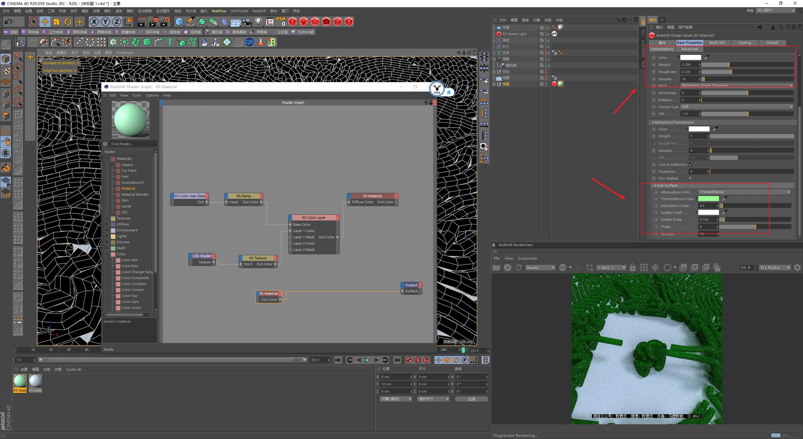
Task: Activate the crop icon in Redshift RenderView
Action: tap(589, 267)
